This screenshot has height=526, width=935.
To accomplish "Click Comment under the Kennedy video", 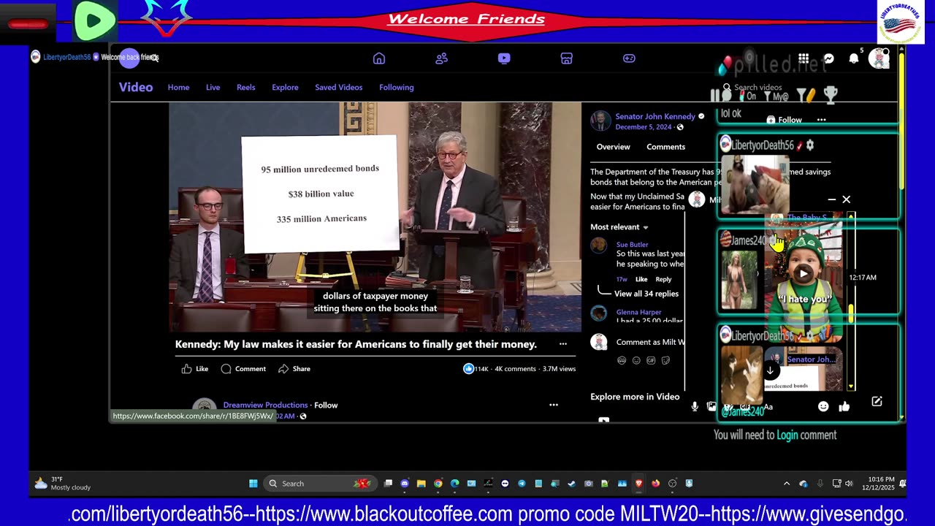I will (243, 369).
